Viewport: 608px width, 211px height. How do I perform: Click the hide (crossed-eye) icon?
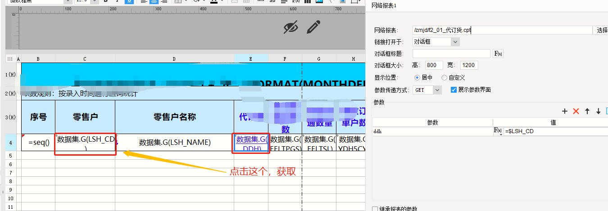(x=291, y=27)
